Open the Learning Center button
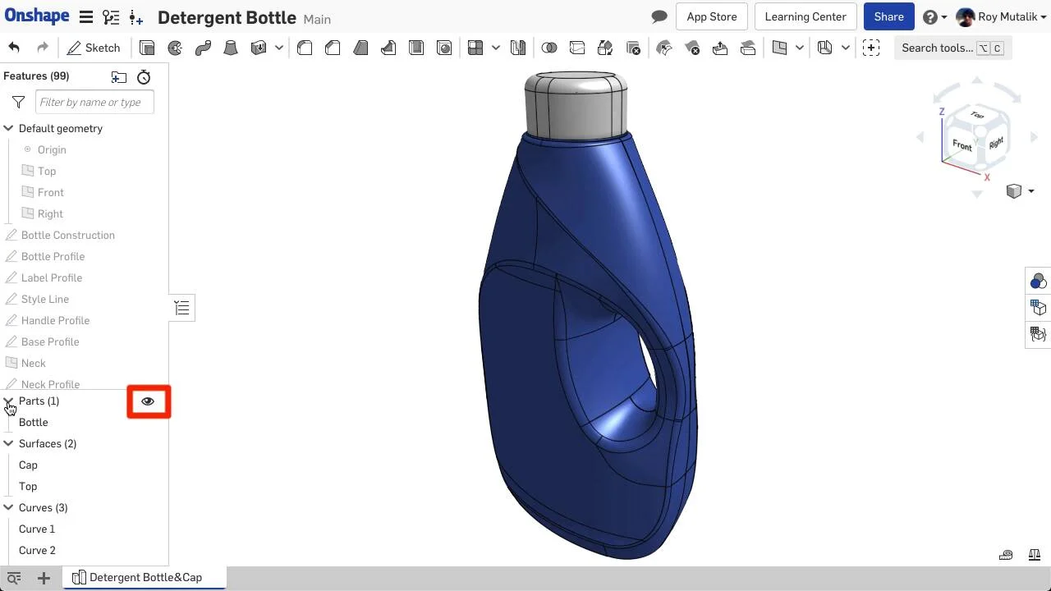The image size is (1051, 591). point(805,16)
